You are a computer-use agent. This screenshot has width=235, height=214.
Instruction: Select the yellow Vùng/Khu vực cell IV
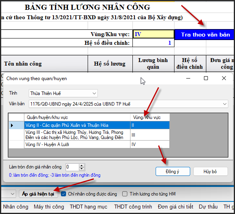pyautogui.click(x=153, y=34)
